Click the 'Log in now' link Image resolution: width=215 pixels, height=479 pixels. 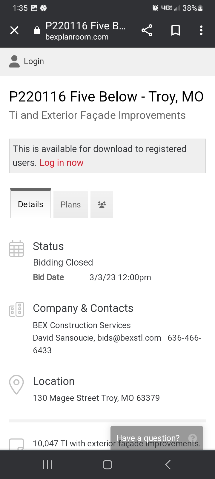[62, 163]
